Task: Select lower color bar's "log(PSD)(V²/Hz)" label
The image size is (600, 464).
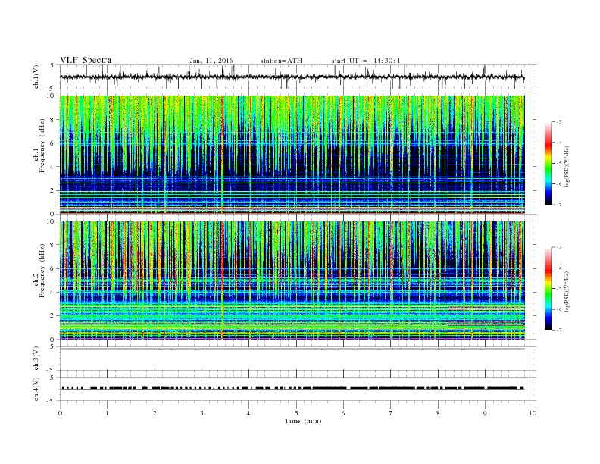Action: coord(567,291)
